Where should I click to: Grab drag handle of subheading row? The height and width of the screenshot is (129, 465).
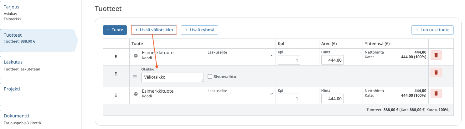click(x=116, y=74)
